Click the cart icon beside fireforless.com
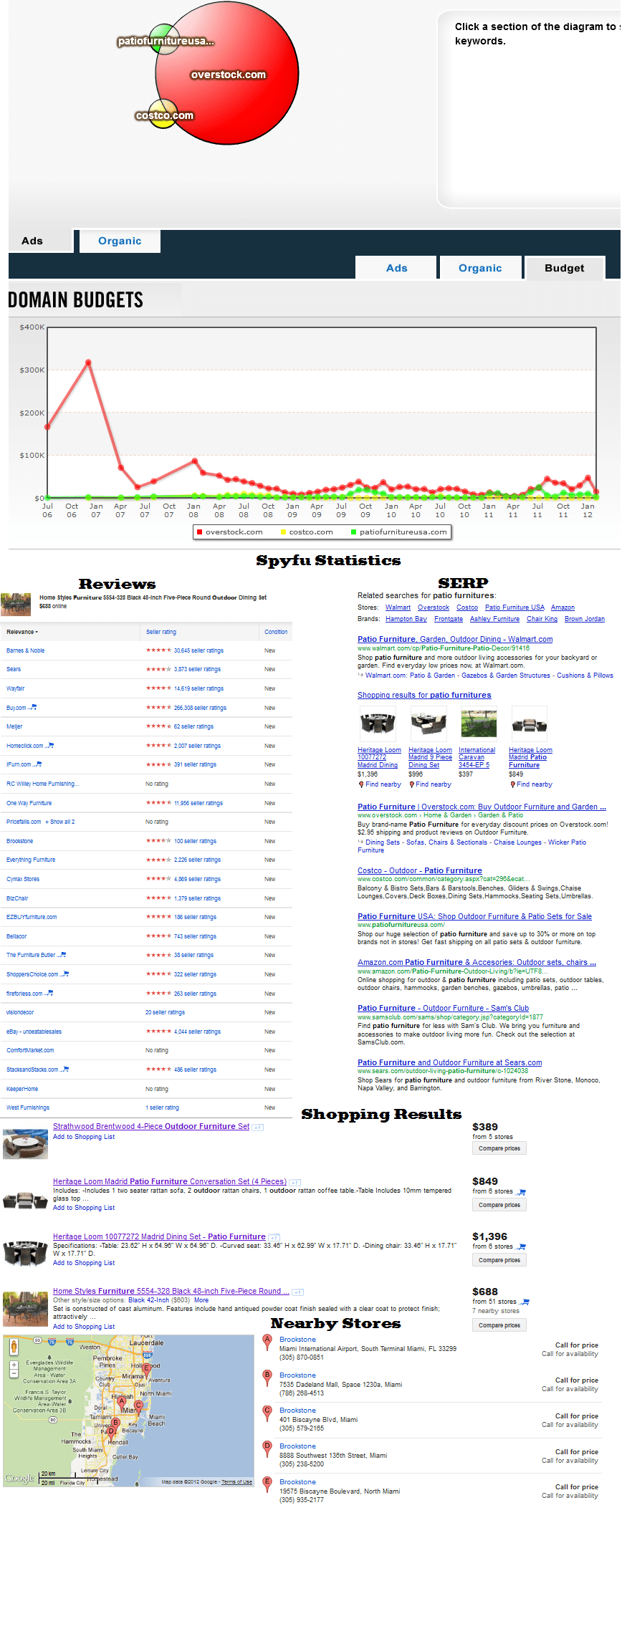Viewport: 627px width, 1629px height. [49, 994]
